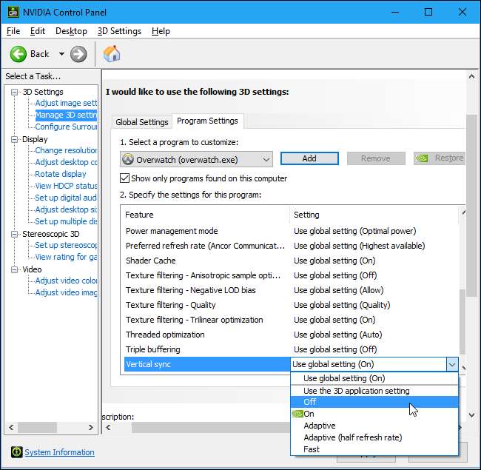Image resolution: width=481 pixels, height=470 pixels.
Task: Select Off in Vertical sync list
Action: click(x=309, y=402)
